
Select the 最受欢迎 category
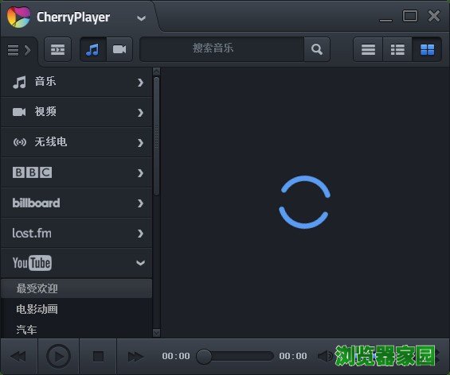pos(76,288)
